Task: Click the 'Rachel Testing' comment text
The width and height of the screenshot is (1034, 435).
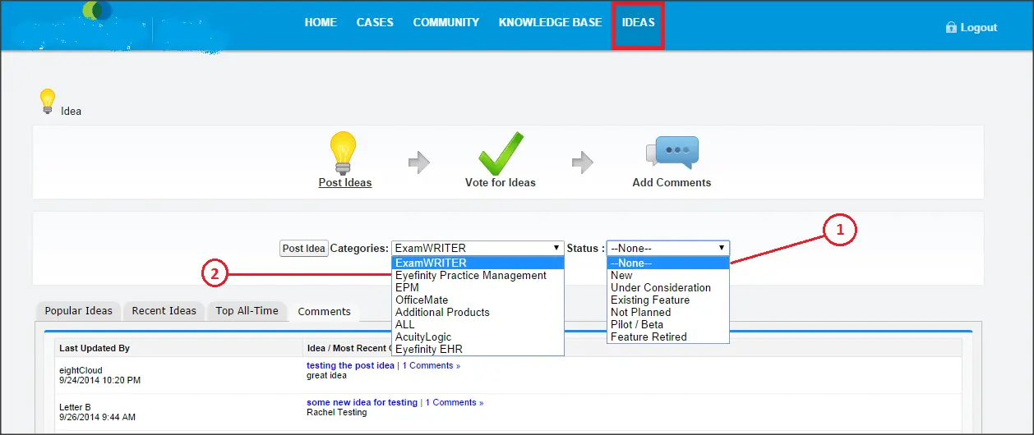Action: 336,412
